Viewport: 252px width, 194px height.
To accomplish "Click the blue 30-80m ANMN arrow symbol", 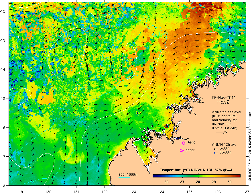I will pos(215,153).
